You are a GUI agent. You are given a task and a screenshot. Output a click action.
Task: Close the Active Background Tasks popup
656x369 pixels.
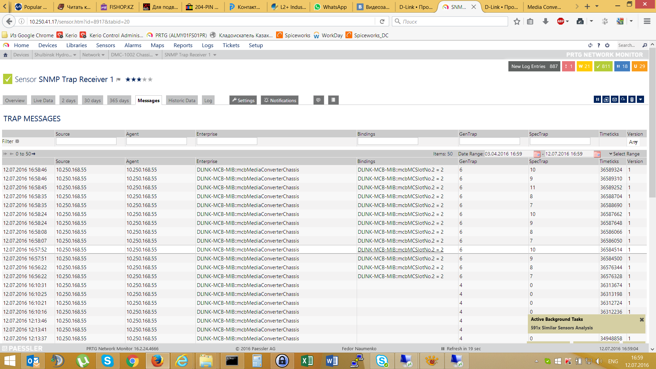click(642, 319)
